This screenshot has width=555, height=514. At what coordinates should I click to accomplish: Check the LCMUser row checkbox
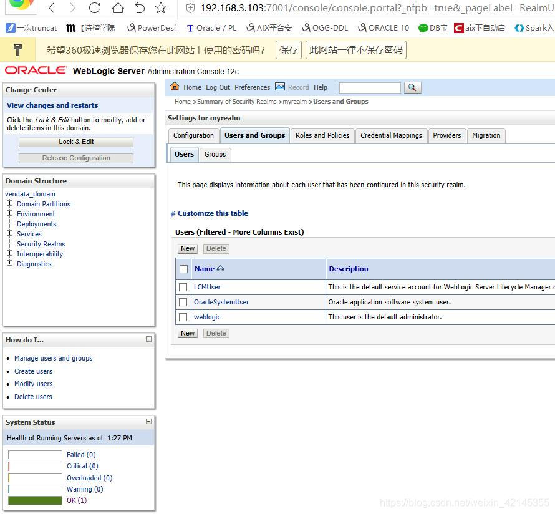183,287
